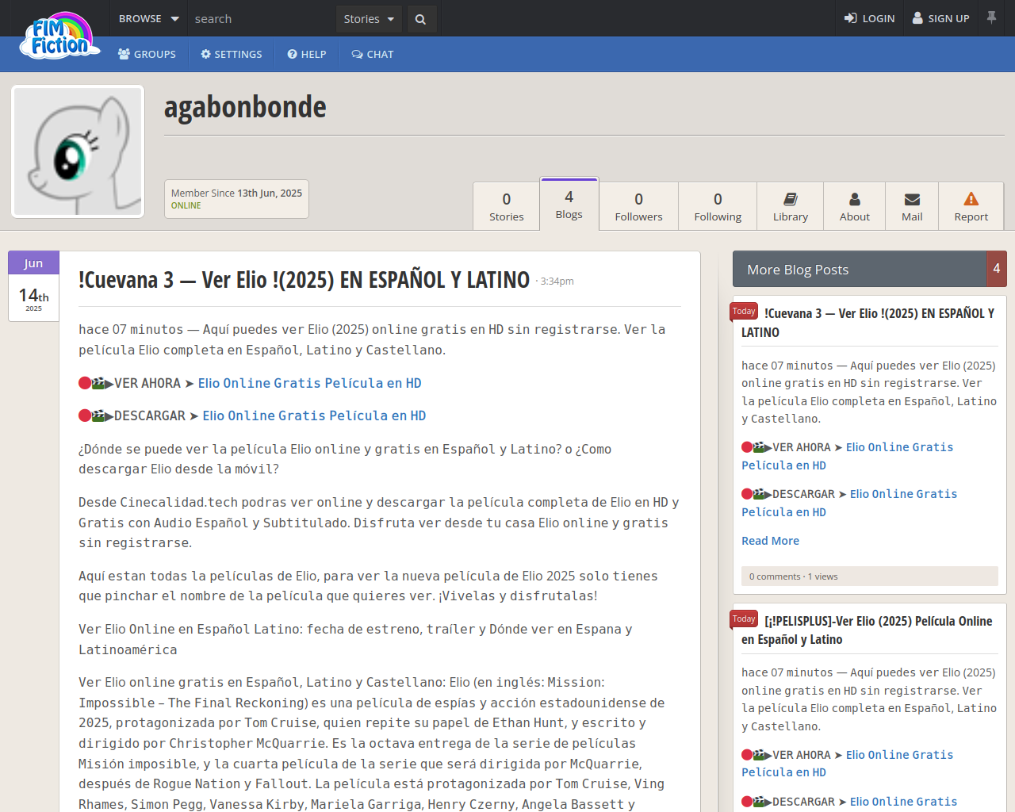The image size is (1015, 812).
Task: Click the blog count badge 4
Action: tap(997, 269)
